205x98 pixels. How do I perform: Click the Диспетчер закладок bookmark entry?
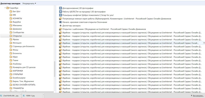71,26
